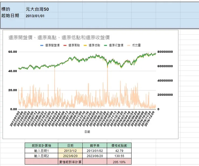Click the peach 成交量 legend swatch
The width and height of the screenshot is (199, 166).
[x=129, y=45]
